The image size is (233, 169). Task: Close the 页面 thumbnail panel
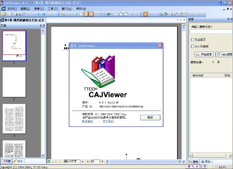(44, 25)
